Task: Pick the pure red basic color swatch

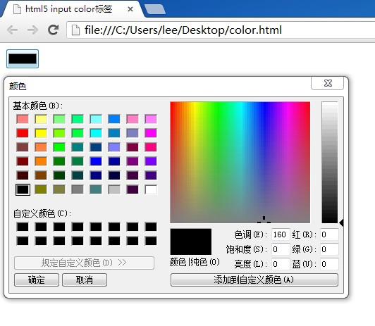Action: pyautogui.click(x=23, y=133)
